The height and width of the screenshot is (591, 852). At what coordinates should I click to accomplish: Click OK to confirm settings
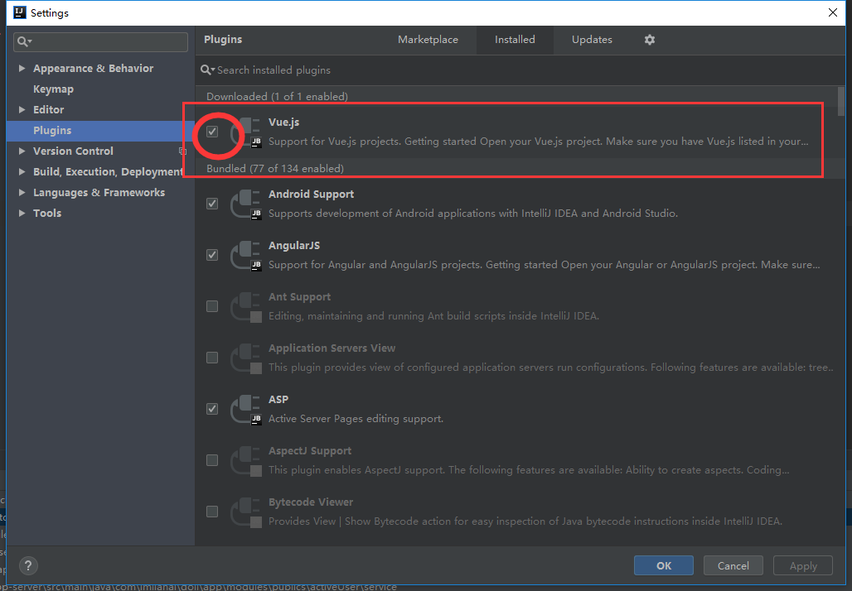point(664,565)
